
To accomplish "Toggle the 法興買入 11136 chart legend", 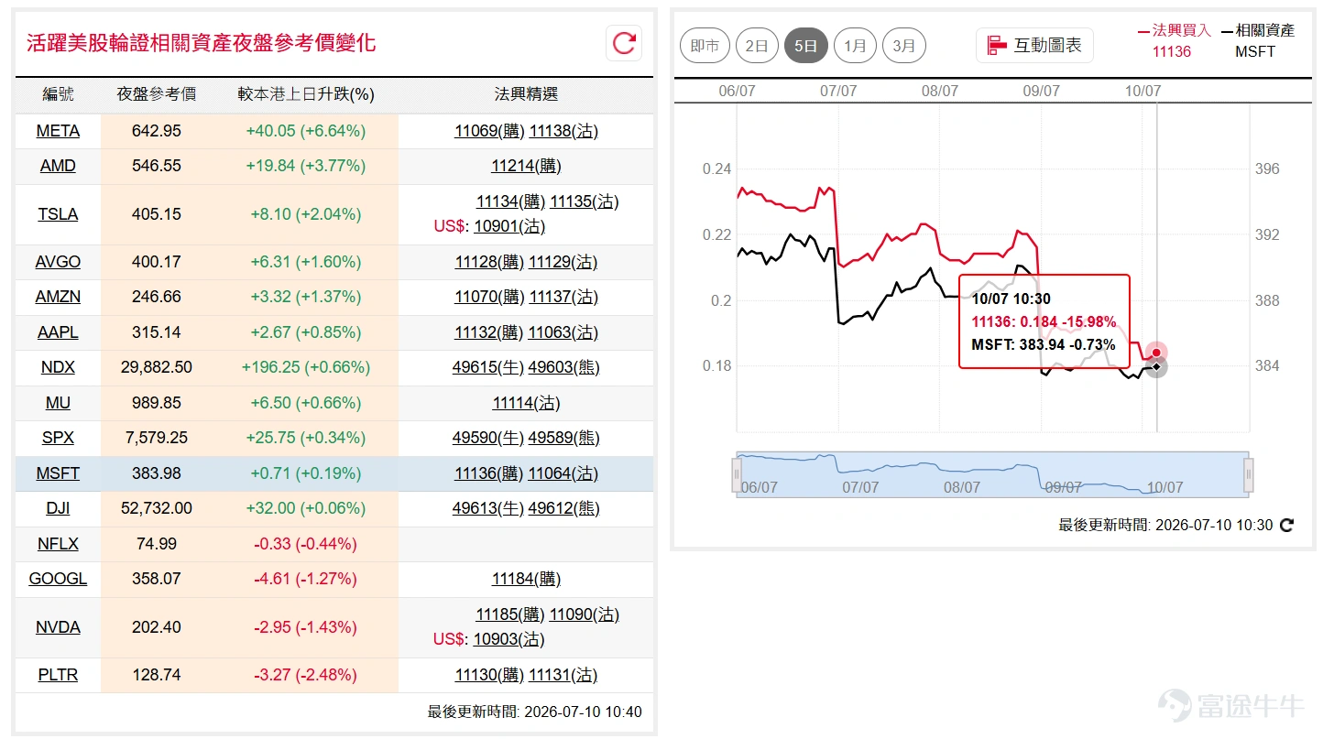I will tap(1174, 40).
